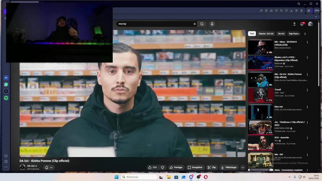
Task: Like the video showing 15 k
Action: [x=152, y=167]
